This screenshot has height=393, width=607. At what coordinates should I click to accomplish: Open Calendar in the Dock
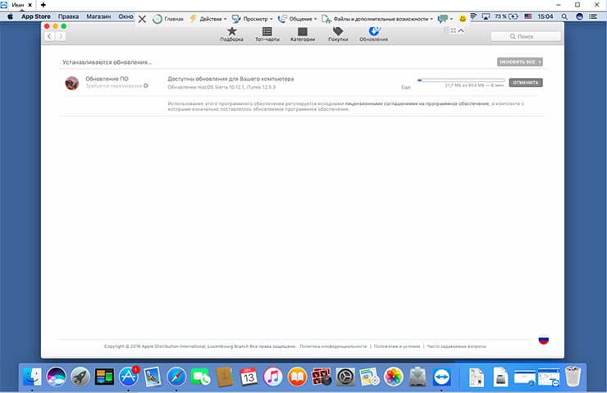[249, 377]
